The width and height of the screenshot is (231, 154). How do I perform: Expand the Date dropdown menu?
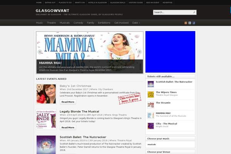tap(136, 23)
